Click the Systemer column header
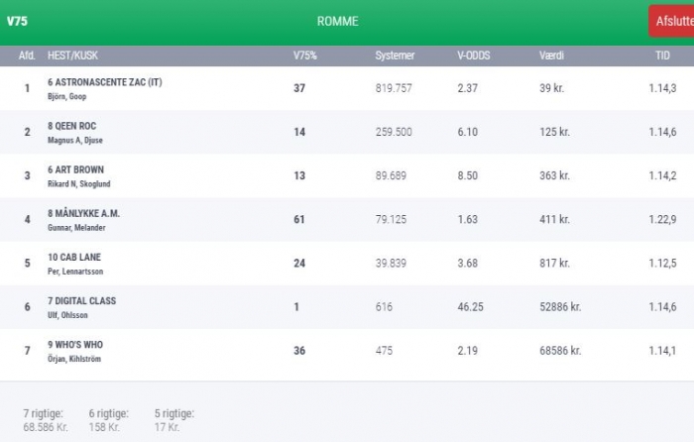This screenshot has width=694, height=442. [x=395, y=56]
